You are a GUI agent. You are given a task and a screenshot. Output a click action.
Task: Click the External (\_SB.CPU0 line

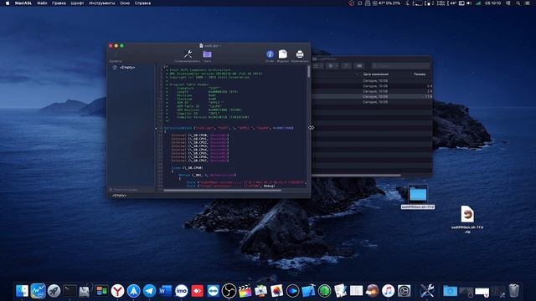click(x=199, y=135)
